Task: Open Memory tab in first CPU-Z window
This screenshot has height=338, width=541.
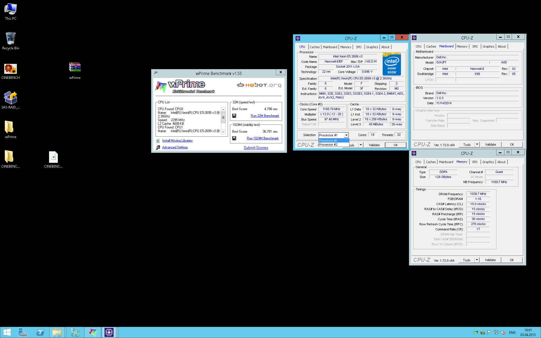Action: click(x=346, y=47)
